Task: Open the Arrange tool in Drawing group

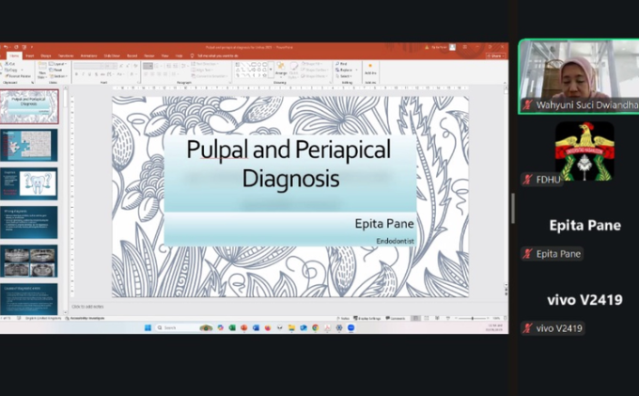Action: [281, 70]
